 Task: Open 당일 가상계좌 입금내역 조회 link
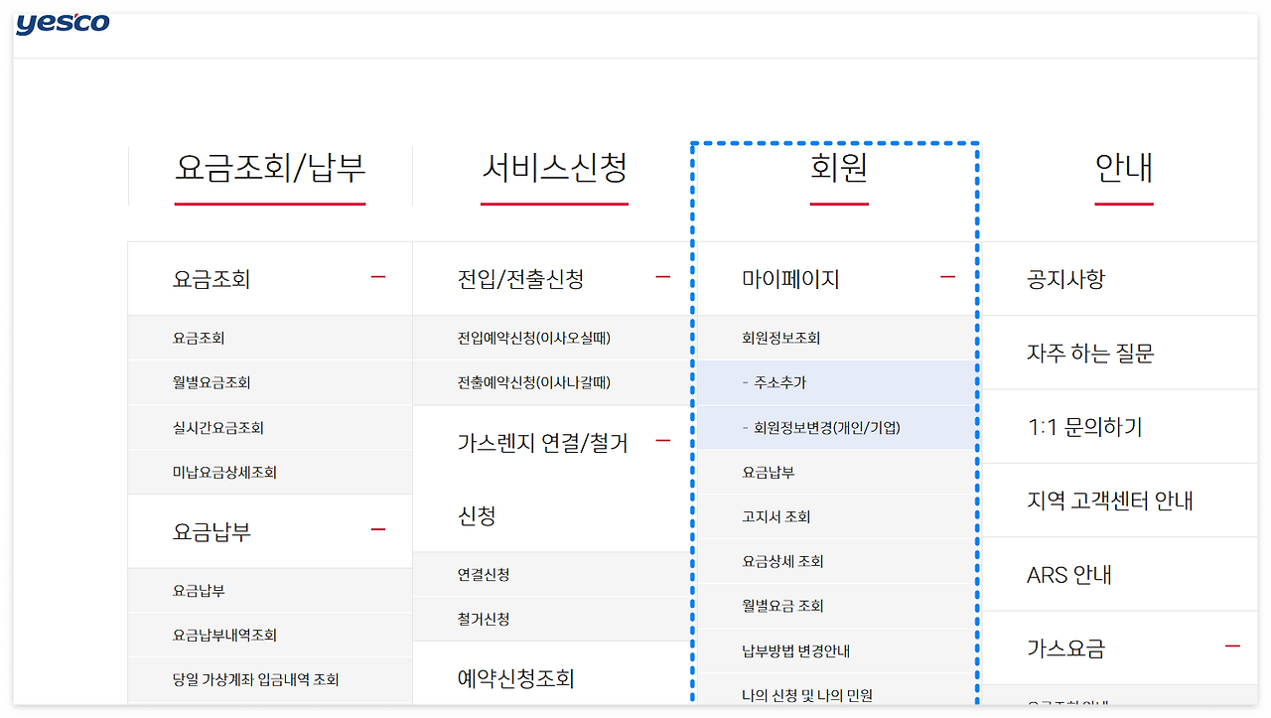(x=255, y=680)
